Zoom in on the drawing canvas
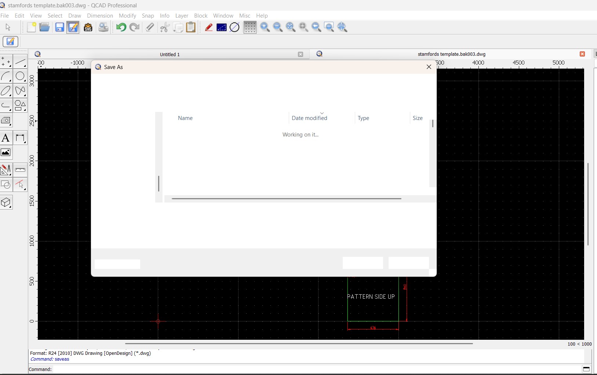Screen dimensions: 597x375 point(265,27)
